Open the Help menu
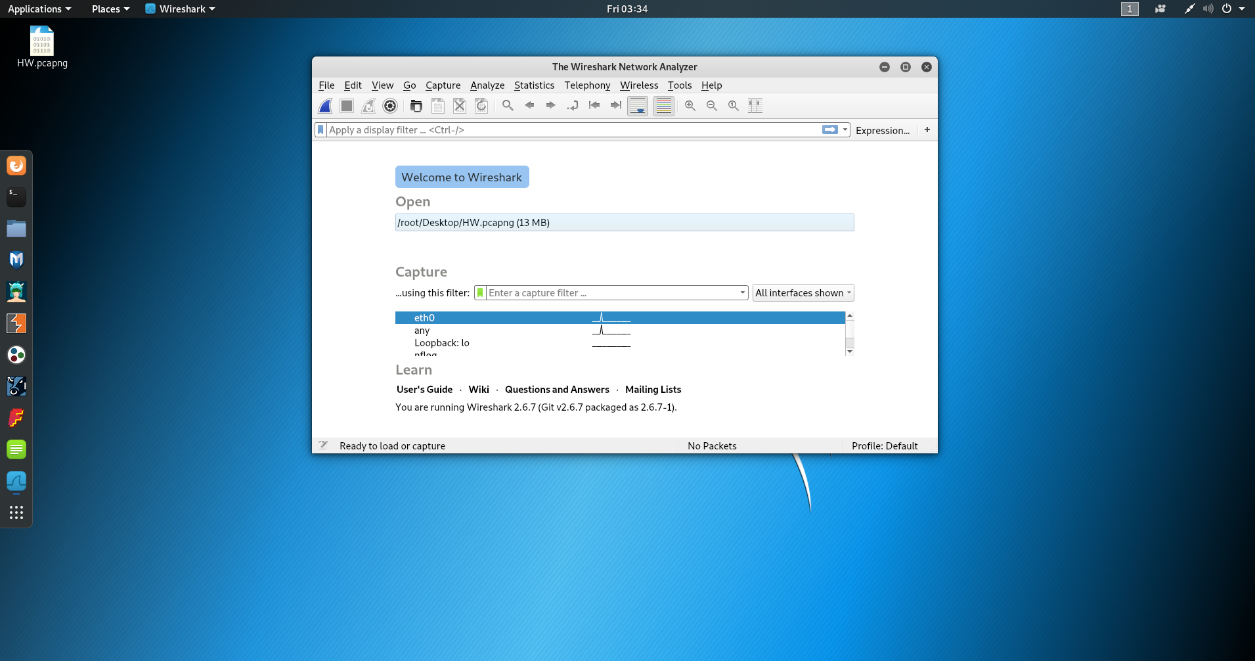 (x=711, y=85)
